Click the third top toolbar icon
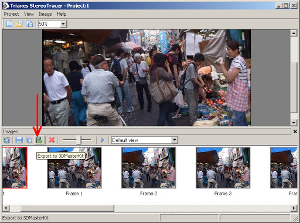This screenshot has width=300, height=223. (29, 24)
